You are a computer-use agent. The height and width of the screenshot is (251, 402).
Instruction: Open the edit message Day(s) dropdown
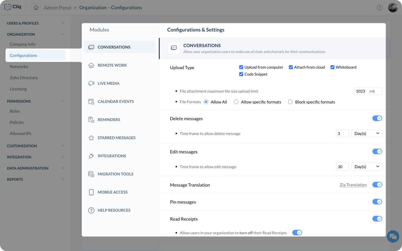(366, 167)
